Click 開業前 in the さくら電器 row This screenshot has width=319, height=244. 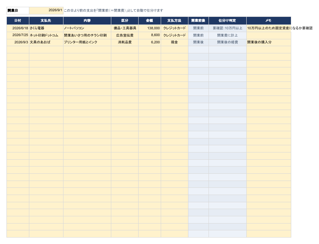click(x=198, y=28)
